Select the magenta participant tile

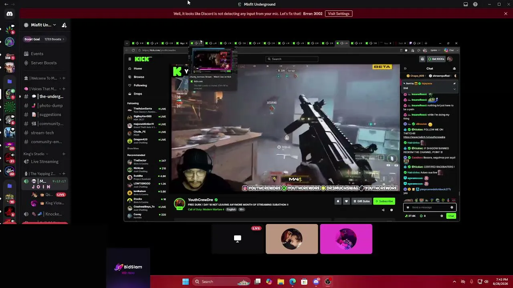pyautogui.click(x=346, y=239)
